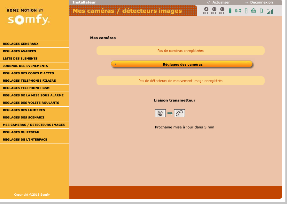
Task: Navigate to REGLAGES DES VOLETS ROULANTS
Action: [x=31, y=103]
